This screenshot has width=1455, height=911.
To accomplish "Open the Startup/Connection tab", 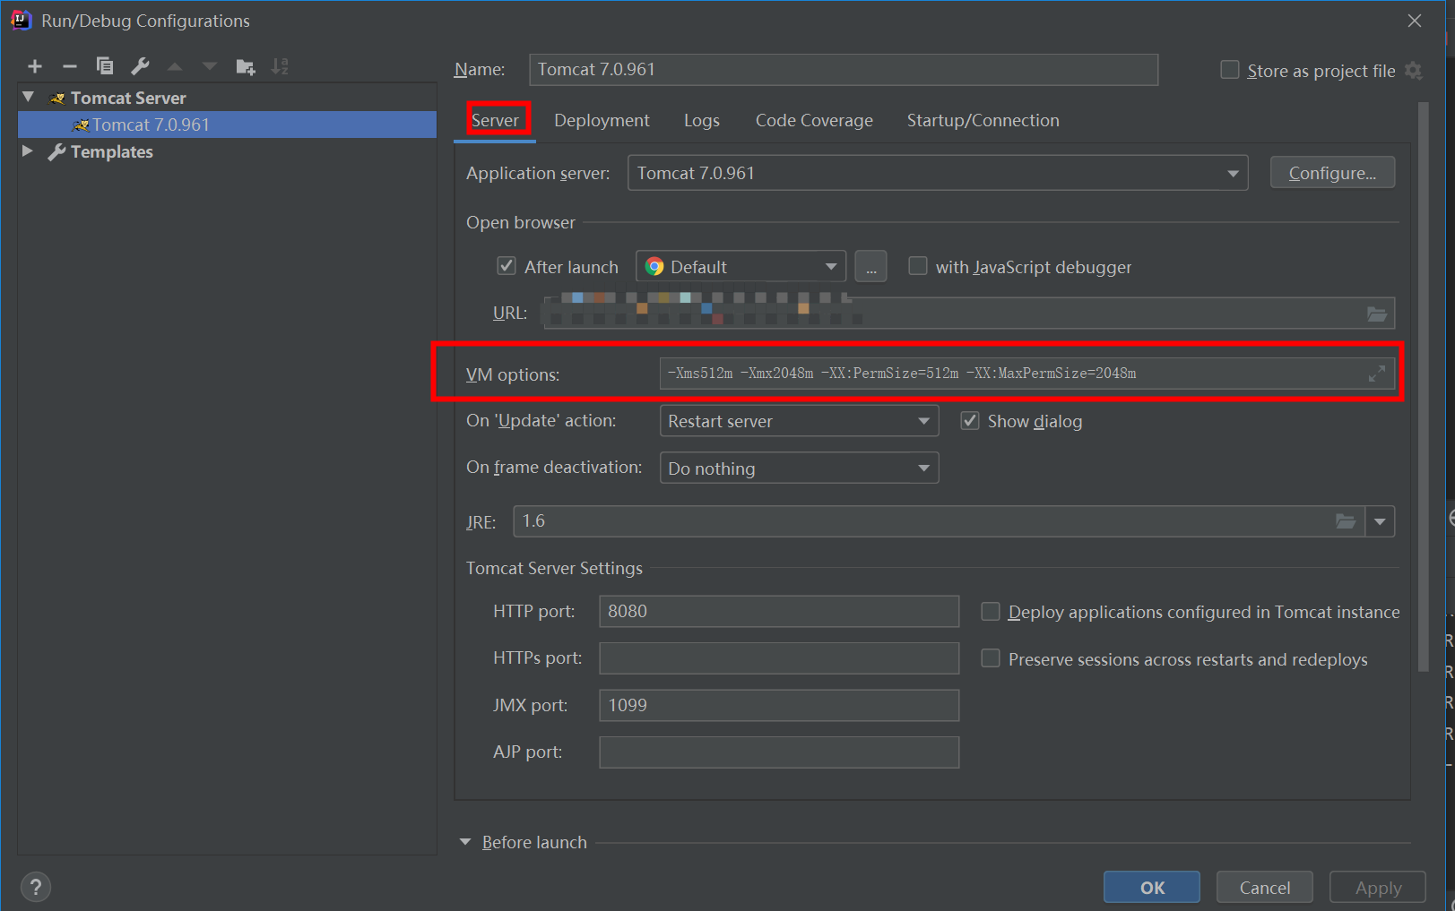I will [x=983, y=119].
